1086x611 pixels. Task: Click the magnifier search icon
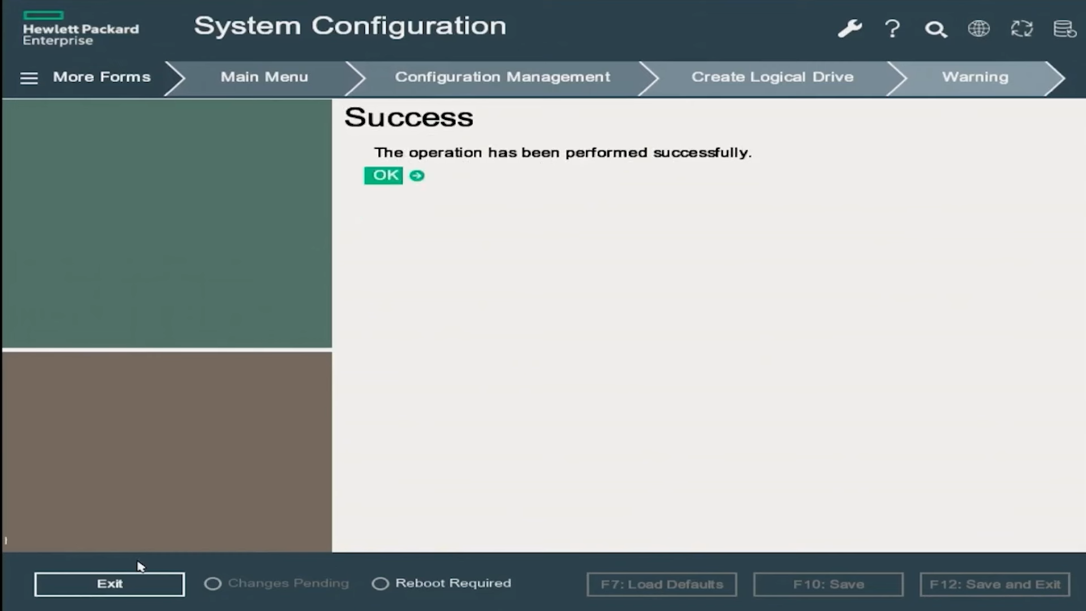pyautogui.click(x=936, y=29)
